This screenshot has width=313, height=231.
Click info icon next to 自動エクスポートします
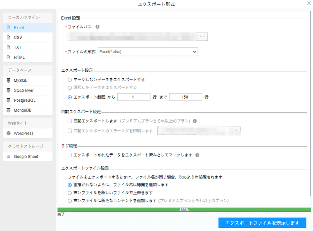pyautogui.click(x=194, y=121)
